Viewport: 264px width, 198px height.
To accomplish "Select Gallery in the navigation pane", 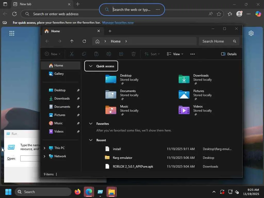I will coord(59,74).
